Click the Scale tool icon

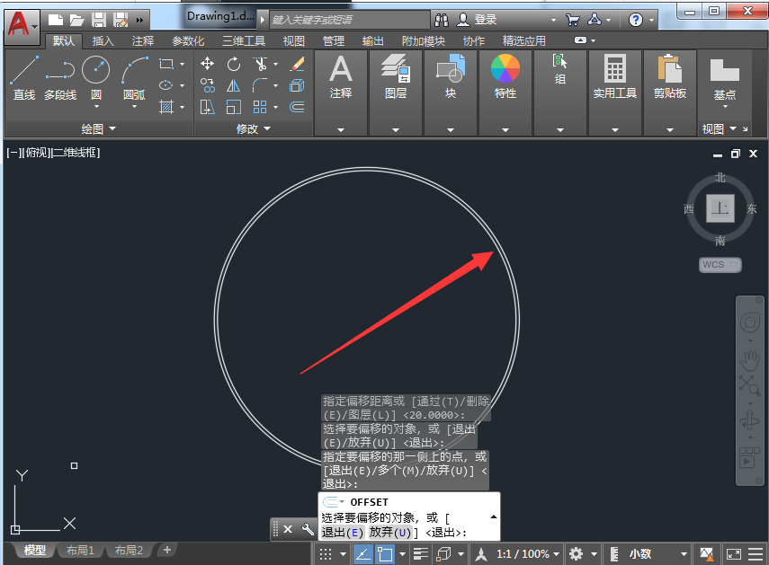tap(234, 107)
